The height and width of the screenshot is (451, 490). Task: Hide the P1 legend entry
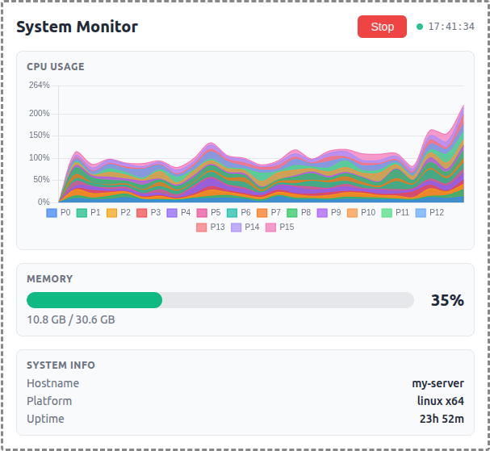point(89,212)
